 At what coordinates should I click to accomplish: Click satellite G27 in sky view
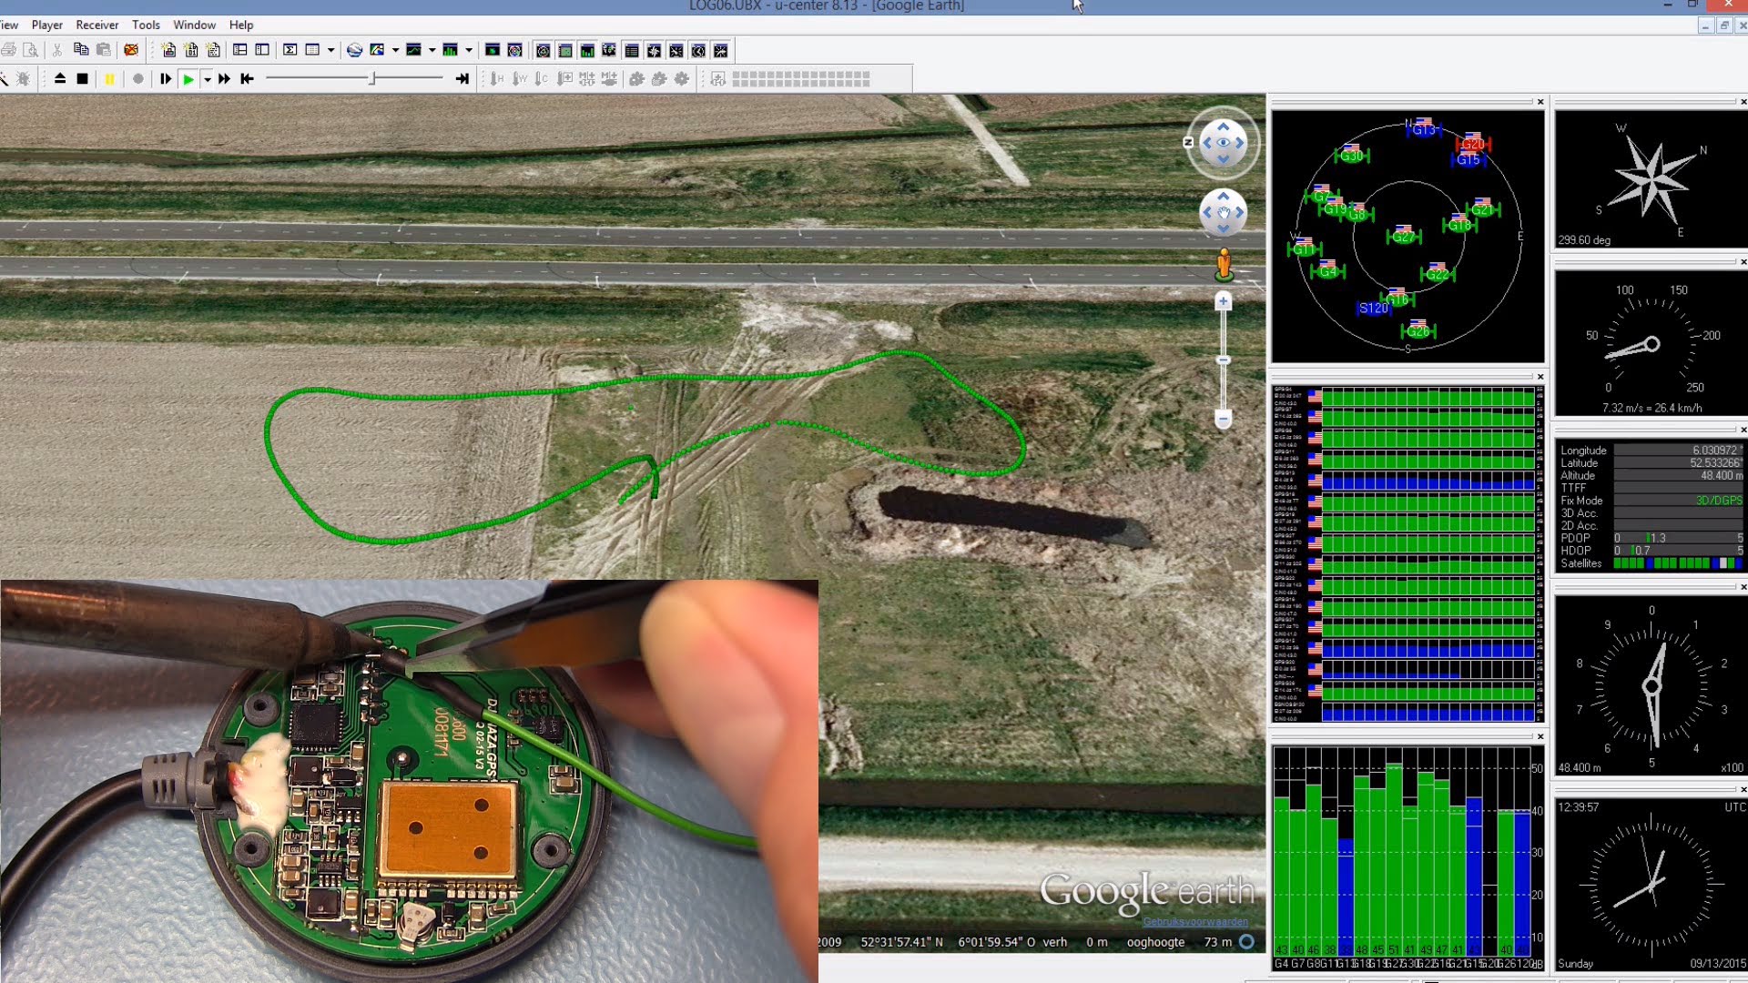pos(1403,236)
